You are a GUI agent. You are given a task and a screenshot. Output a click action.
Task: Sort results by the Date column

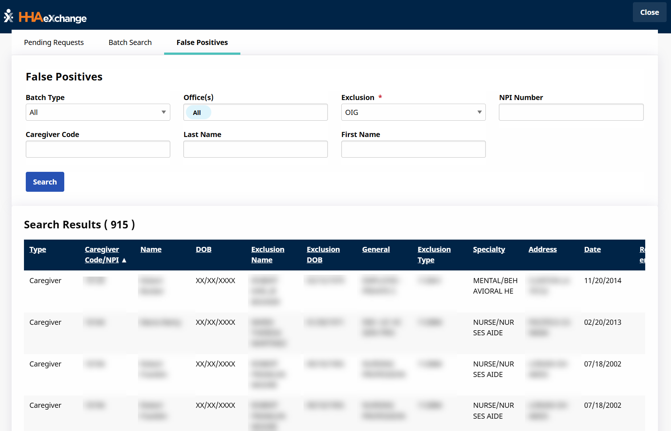coord(592,249)
